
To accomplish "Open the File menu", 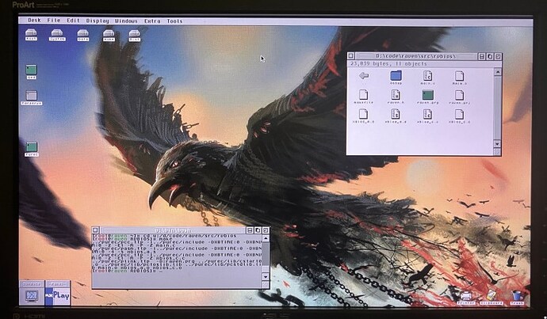I will click(54, 21).
